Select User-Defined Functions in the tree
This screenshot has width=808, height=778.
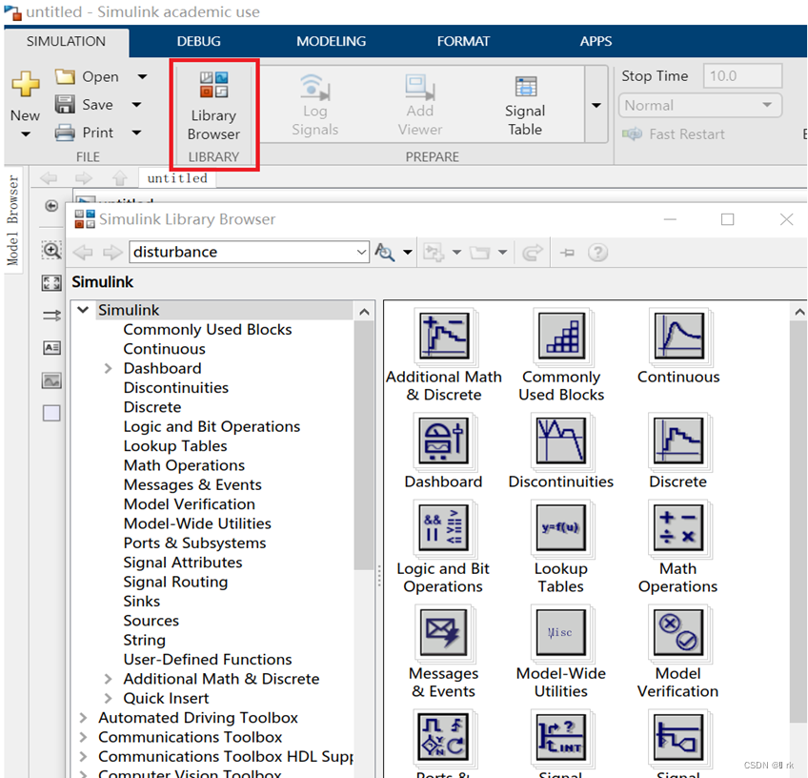pyautogui.click(x=207, y=660)
